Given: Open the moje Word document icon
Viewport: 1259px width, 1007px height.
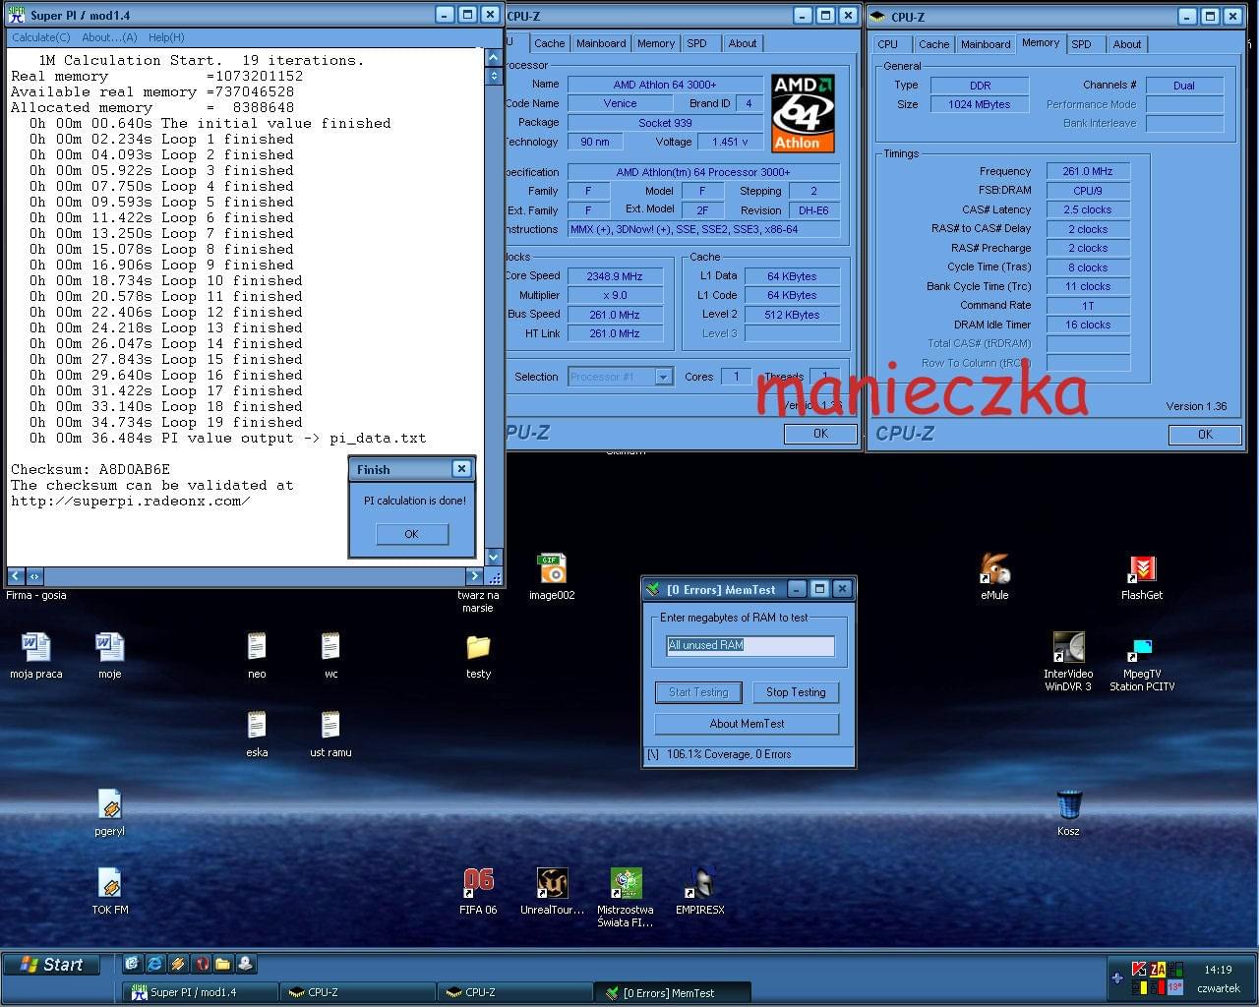Looking at the screenshot, I should pos(109,654).
